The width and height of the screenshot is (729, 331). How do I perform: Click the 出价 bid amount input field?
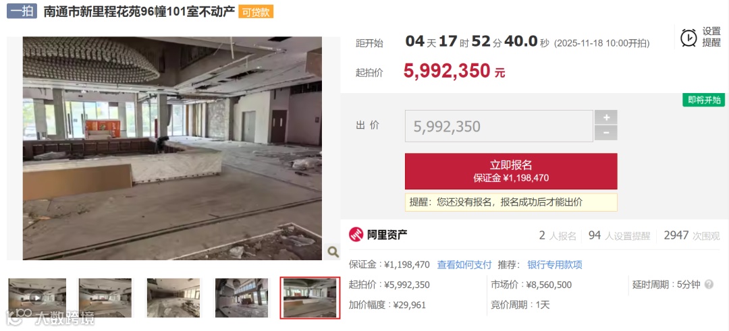coord(499,126)
